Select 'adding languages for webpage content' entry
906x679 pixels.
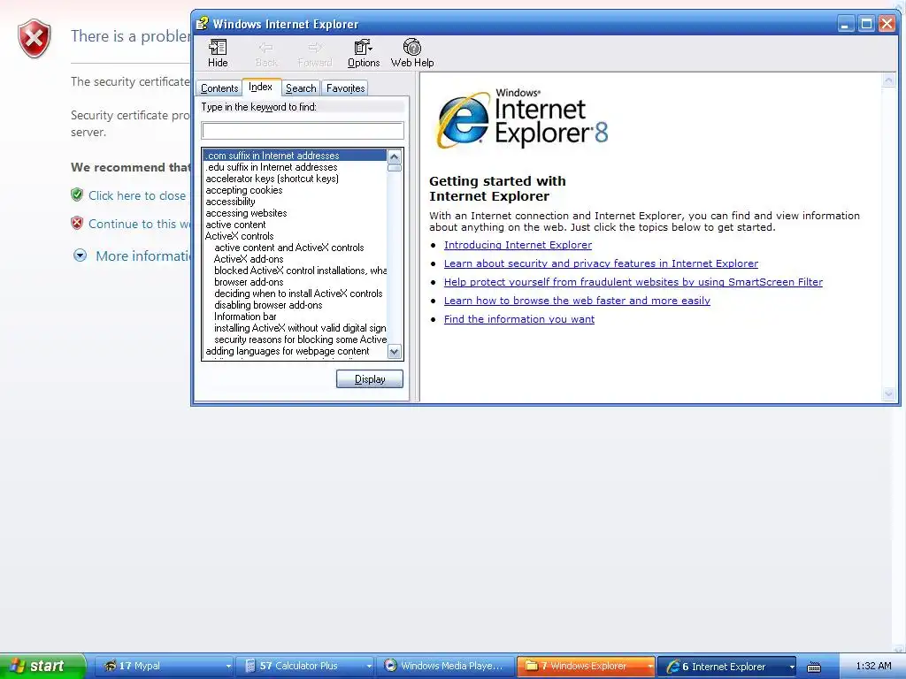296,351
